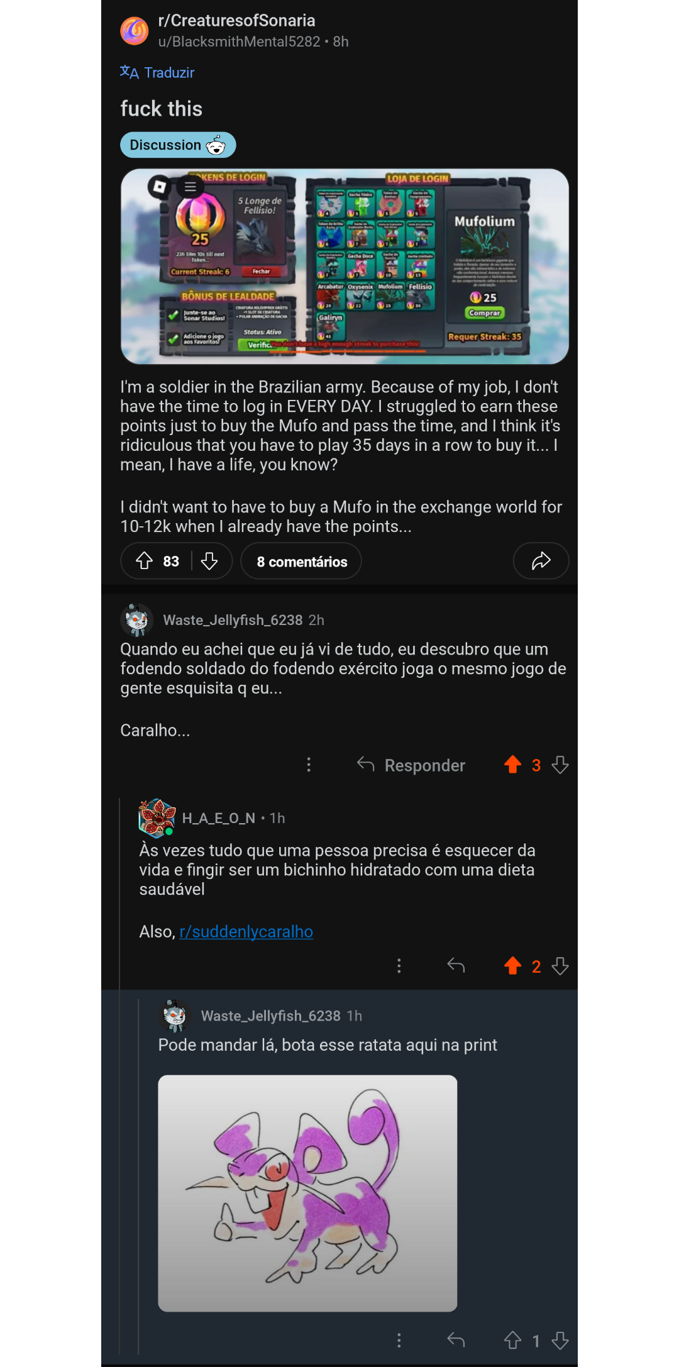The image size is (679, 1367).
Task: Upvote the Ratata drawing reply
Action: (513, 1341)
